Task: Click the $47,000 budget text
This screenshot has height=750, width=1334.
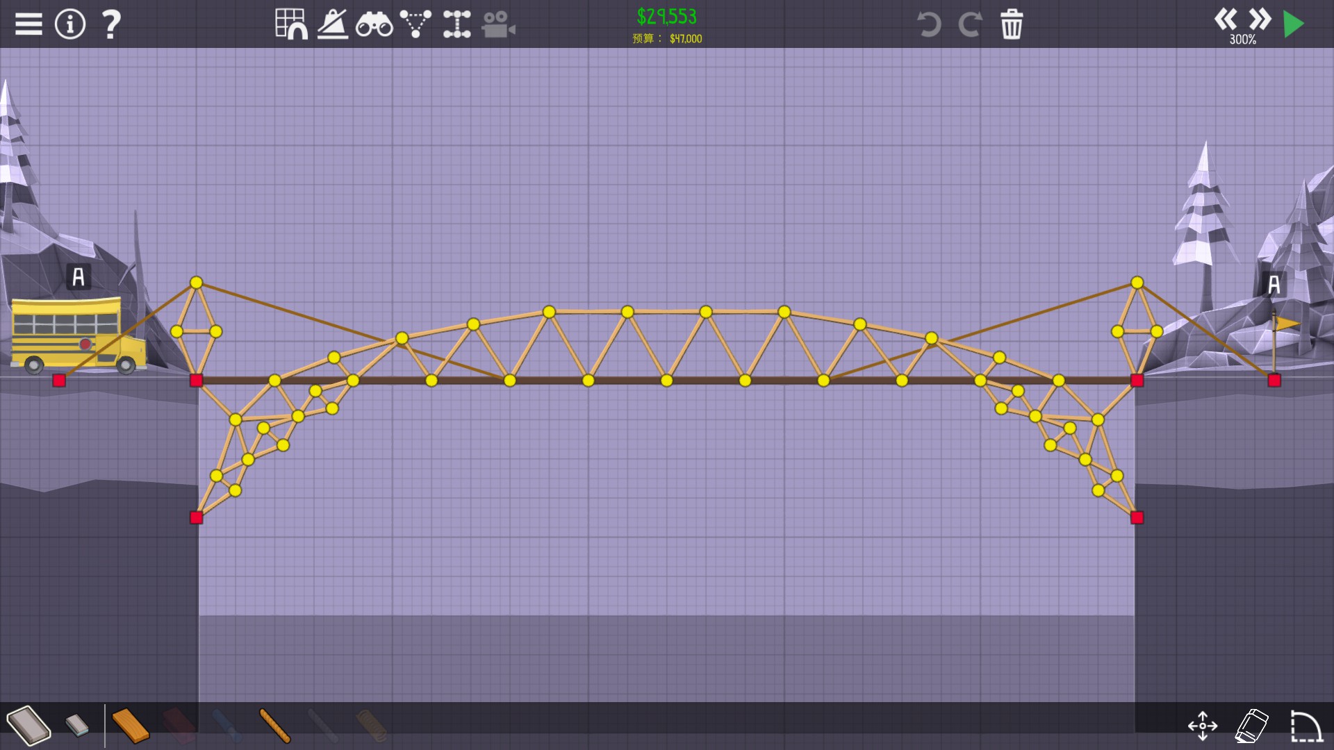Action: point(686,39)
